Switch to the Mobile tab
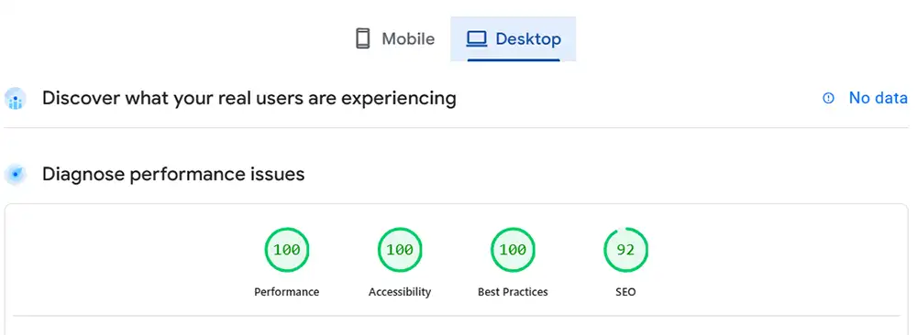The width and height of the screenshot is (917, 335). pos(395,39)
